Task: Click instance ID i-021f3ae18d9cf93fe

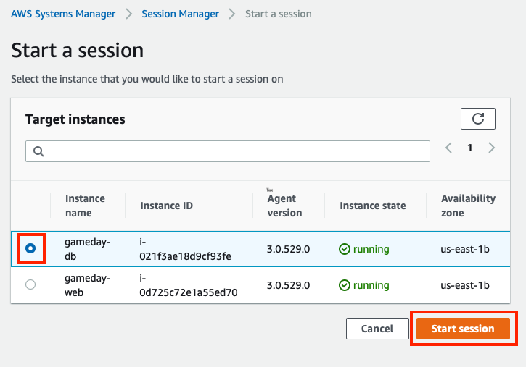Action: coord(185,249)
